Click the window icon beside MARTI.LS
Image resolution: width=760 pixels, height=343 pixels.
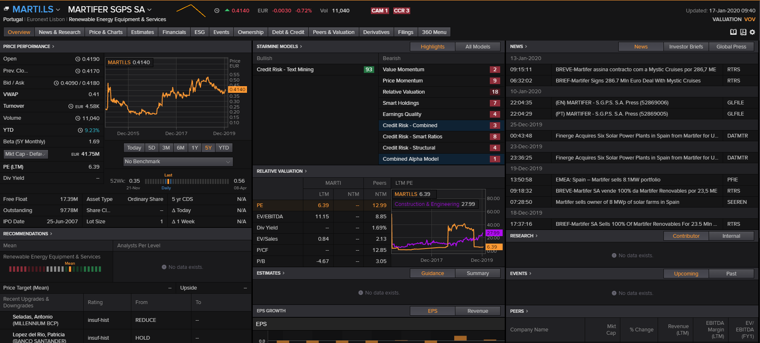(6, 9)
